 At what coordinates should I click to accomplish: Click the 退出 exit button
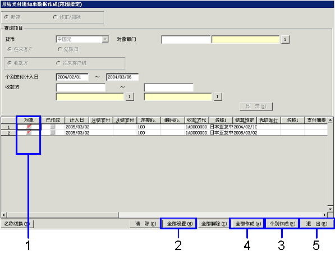click(316, 224)
